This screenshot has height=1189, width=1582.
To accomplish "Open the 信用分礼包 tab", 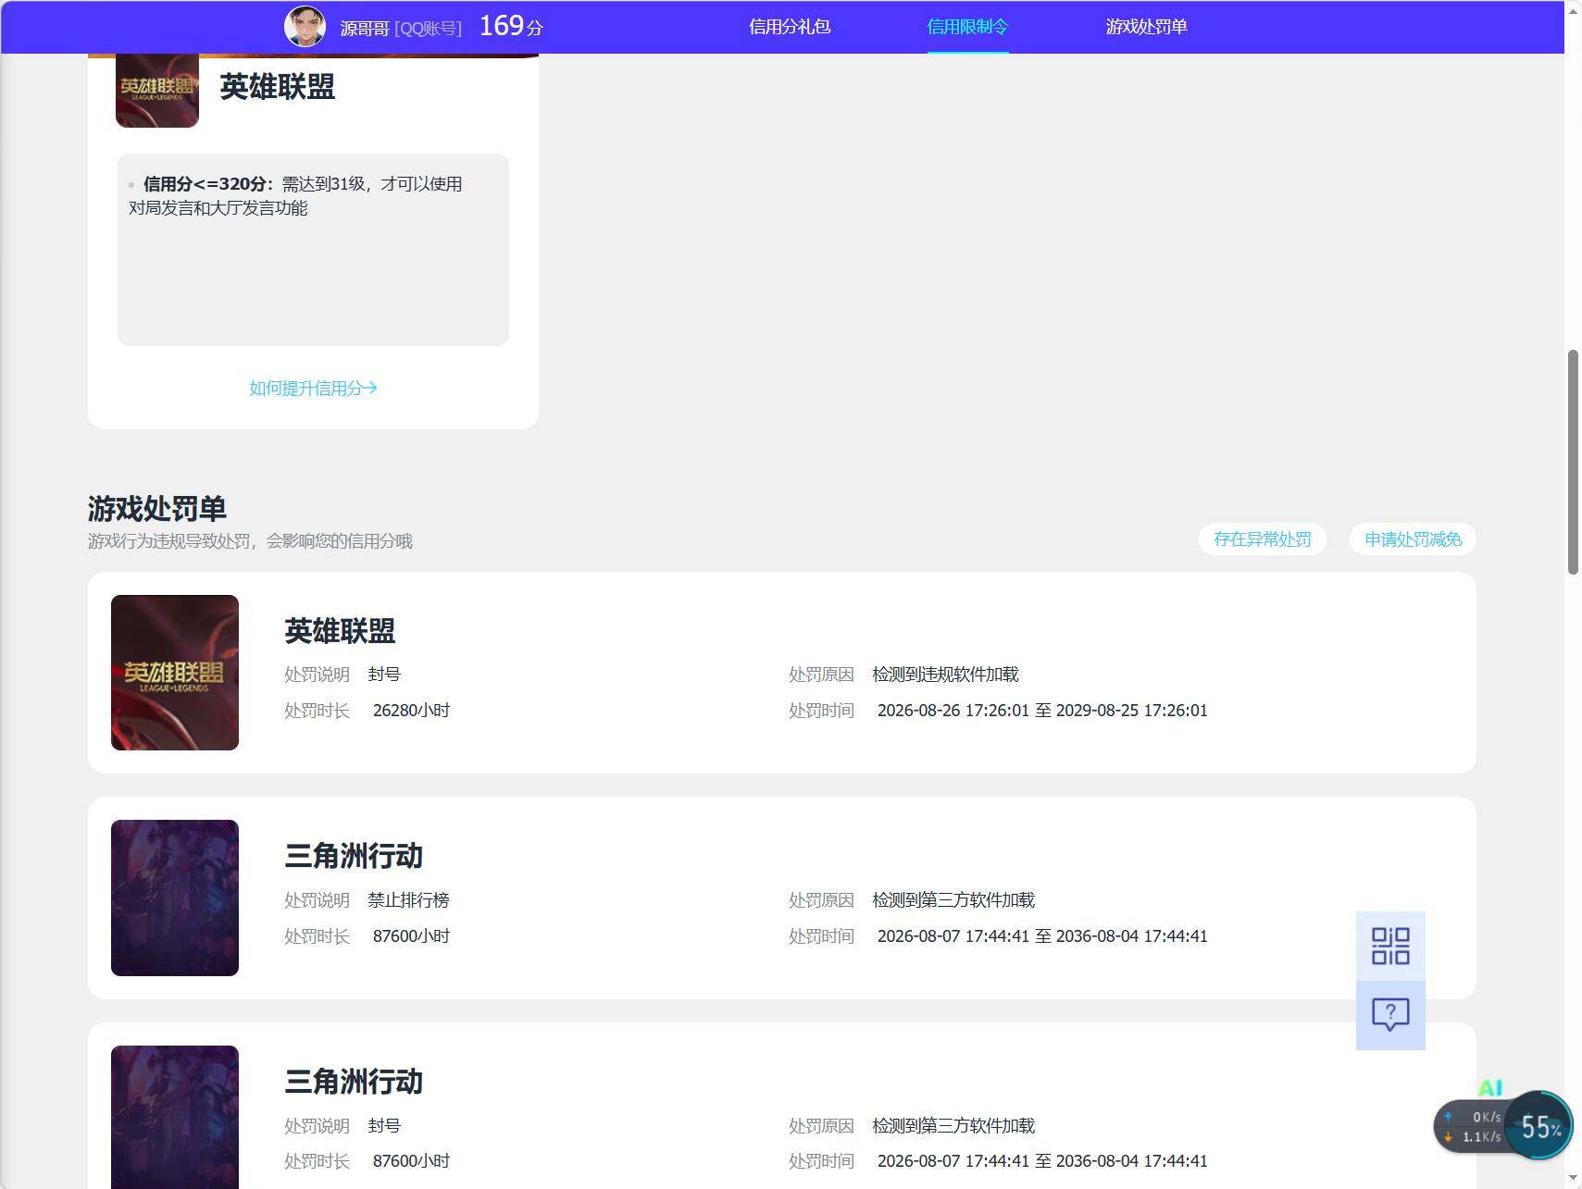I will click(789, 27).
